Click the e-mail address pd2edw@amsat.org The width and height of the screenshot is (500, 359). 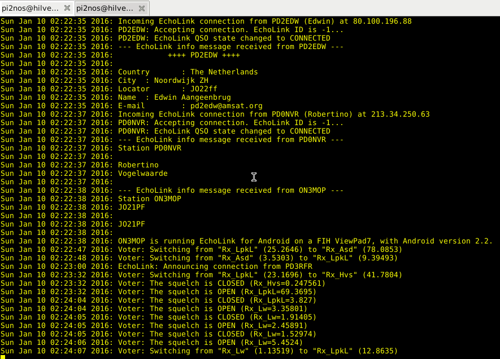(227, 106)
